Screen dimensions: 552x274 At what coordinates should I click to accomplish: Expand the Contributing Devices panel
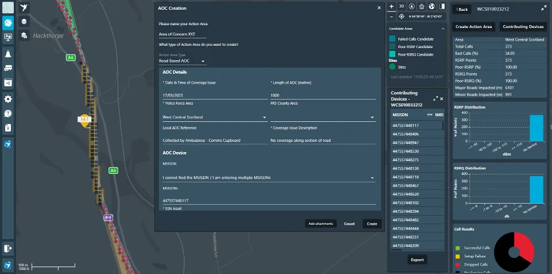[436, 98]
